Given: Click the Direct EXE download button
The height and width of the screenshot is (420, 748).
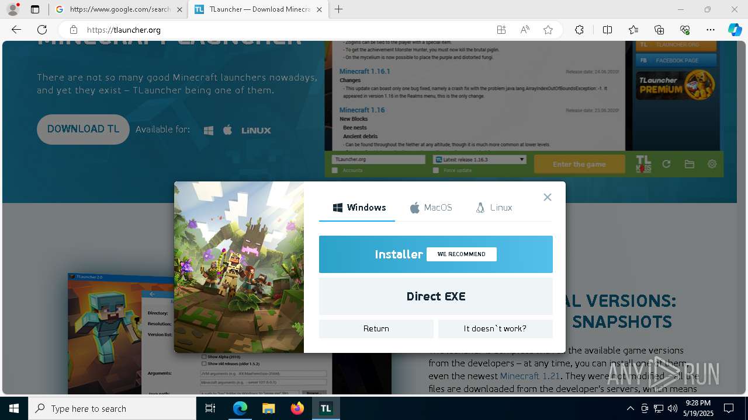Looking at the screenshot, I should pos(435,296).
